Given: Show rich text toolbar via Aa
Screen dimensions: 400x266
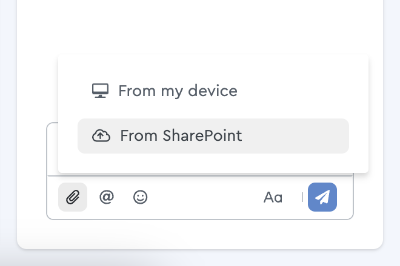Looking at the screenshot, I should pyautogui.click(x=273, y=197).
